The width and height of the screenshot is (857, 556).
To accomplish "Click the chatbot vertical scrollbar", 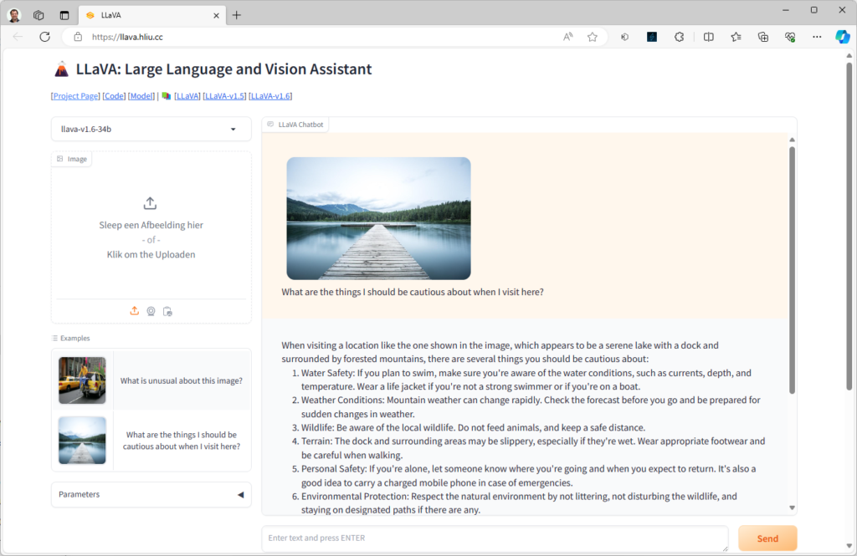I will pos(792,268).
